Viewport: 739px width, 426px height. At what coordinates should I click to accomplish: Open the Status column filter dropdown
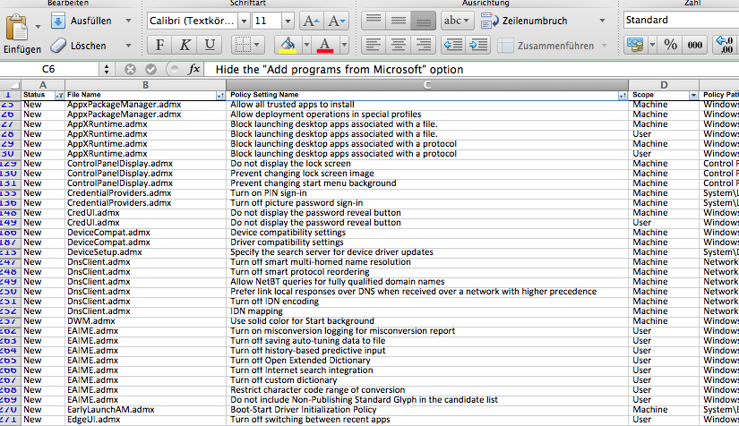point(59,95)
